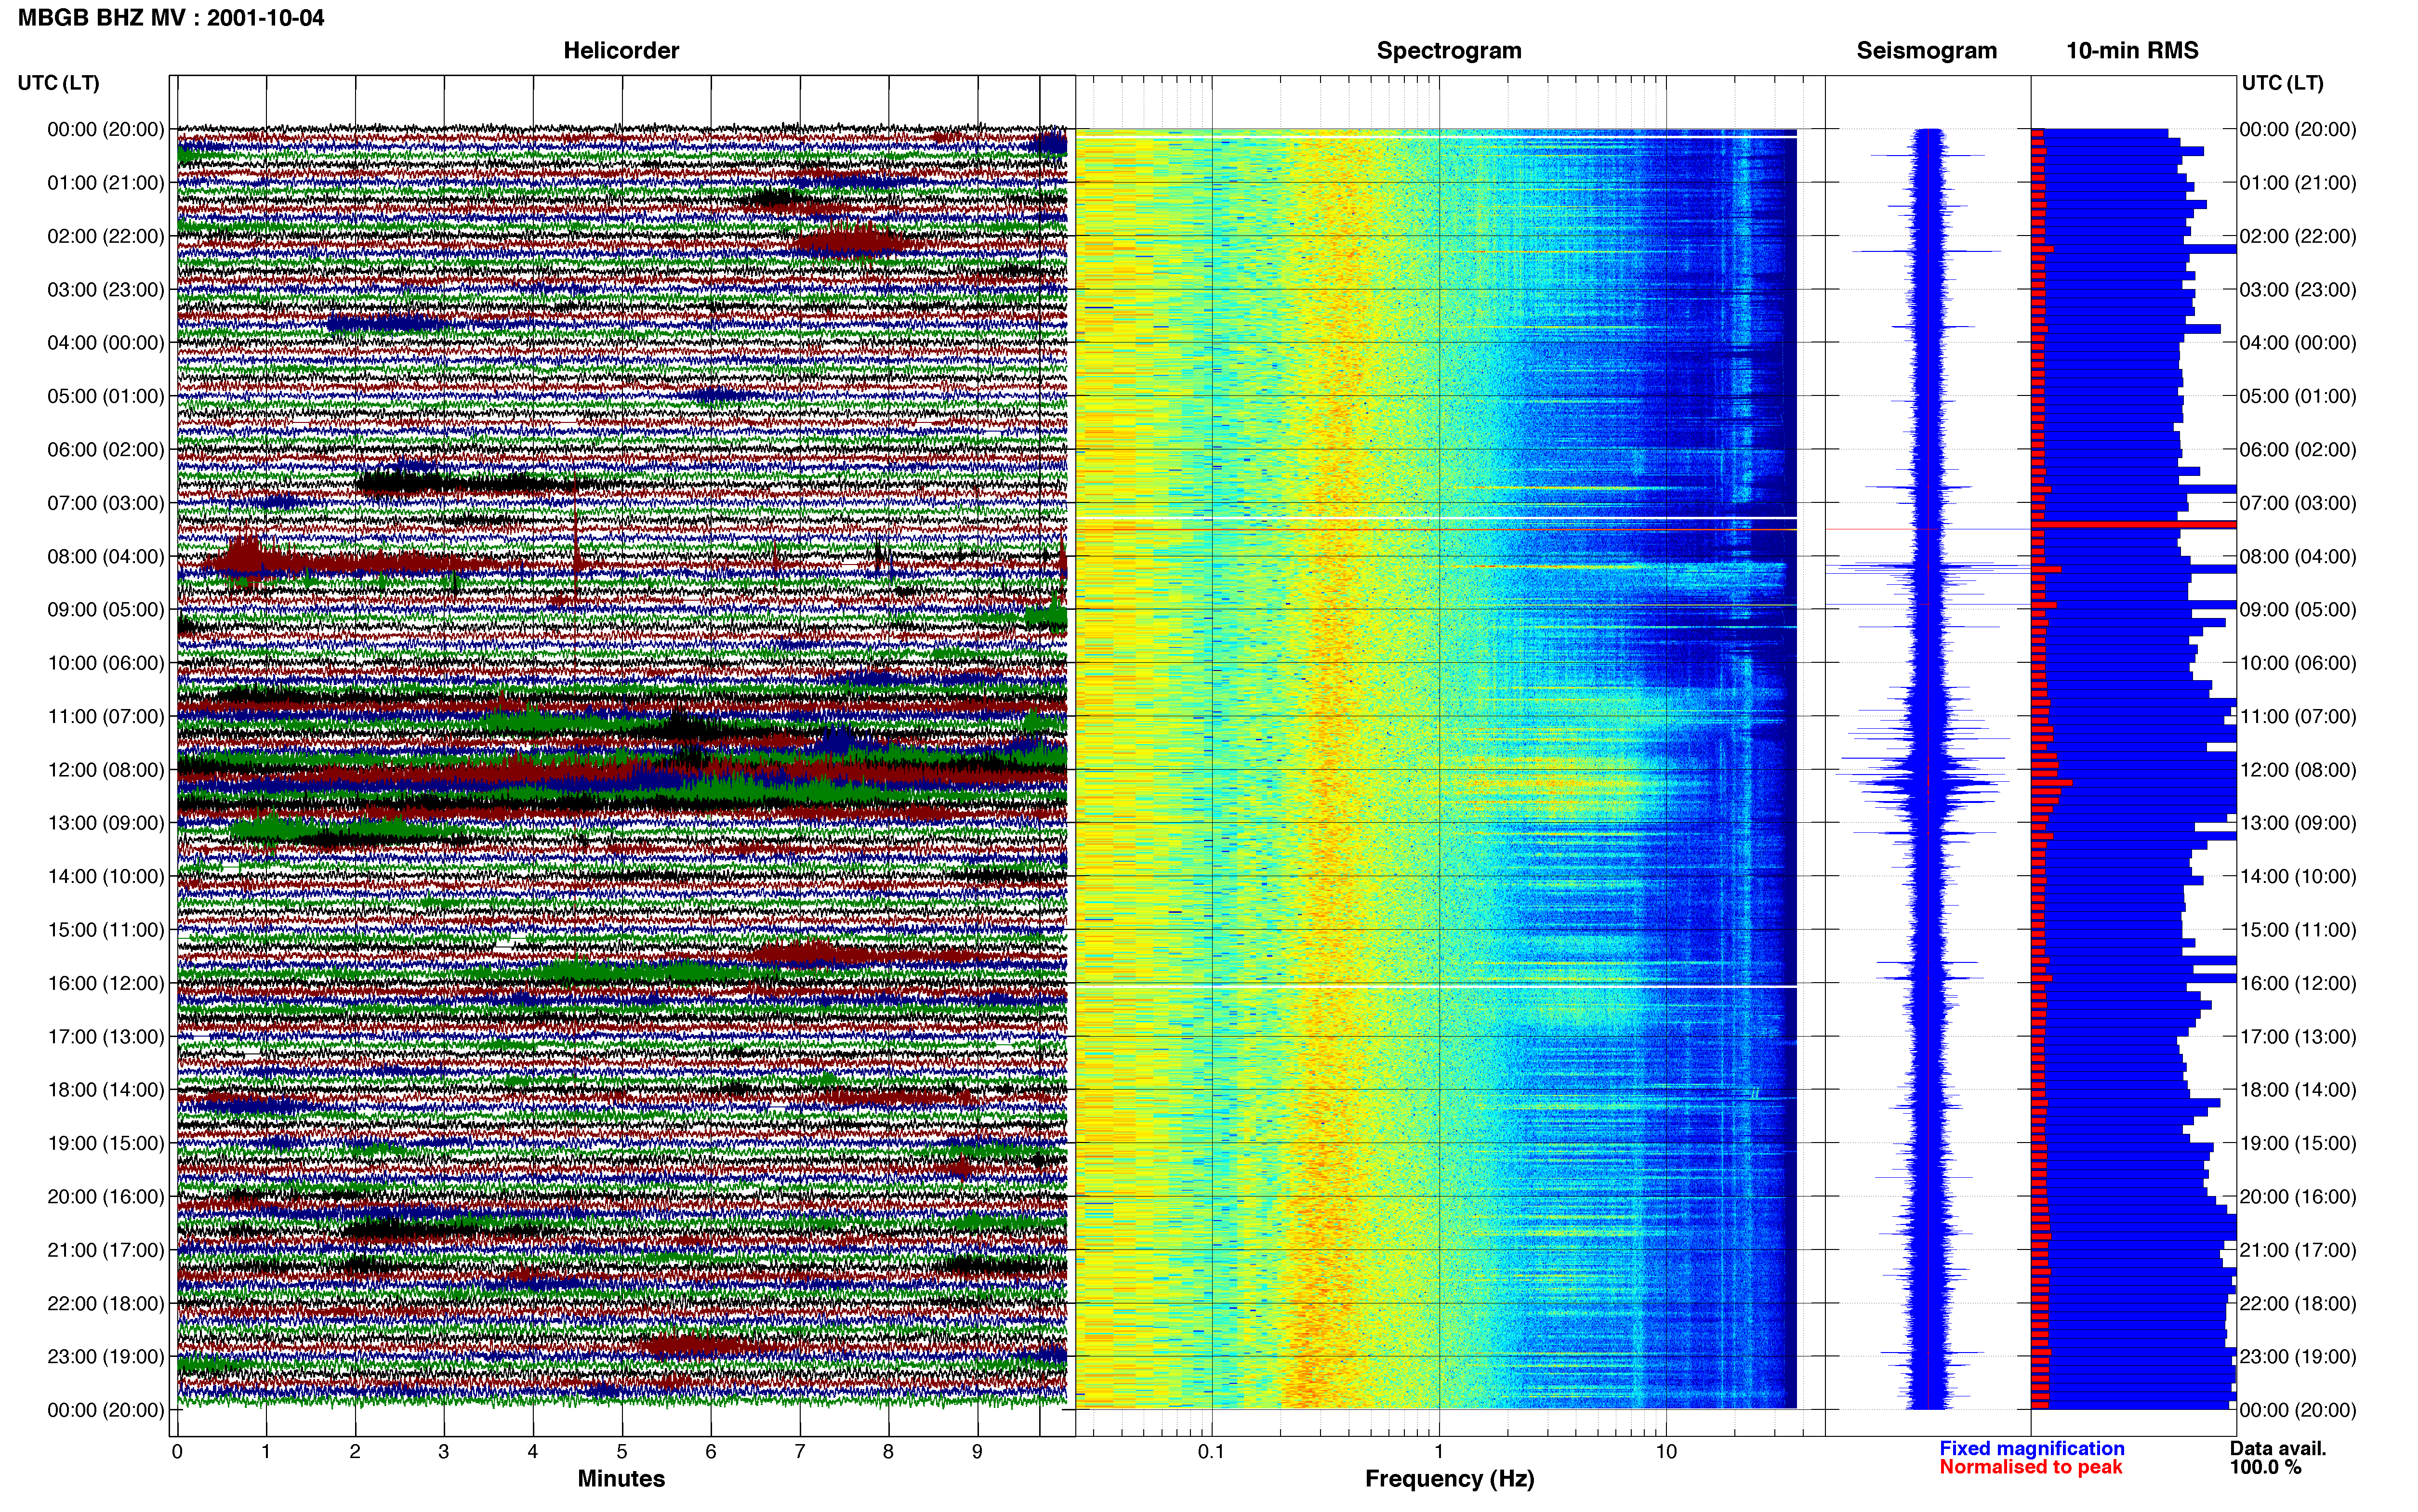Image resolution: width=2418 pixels, height=1512 pixels.
Task: Click the white data gap line in spectrogram near 16:00
Action: [1436, 986]
